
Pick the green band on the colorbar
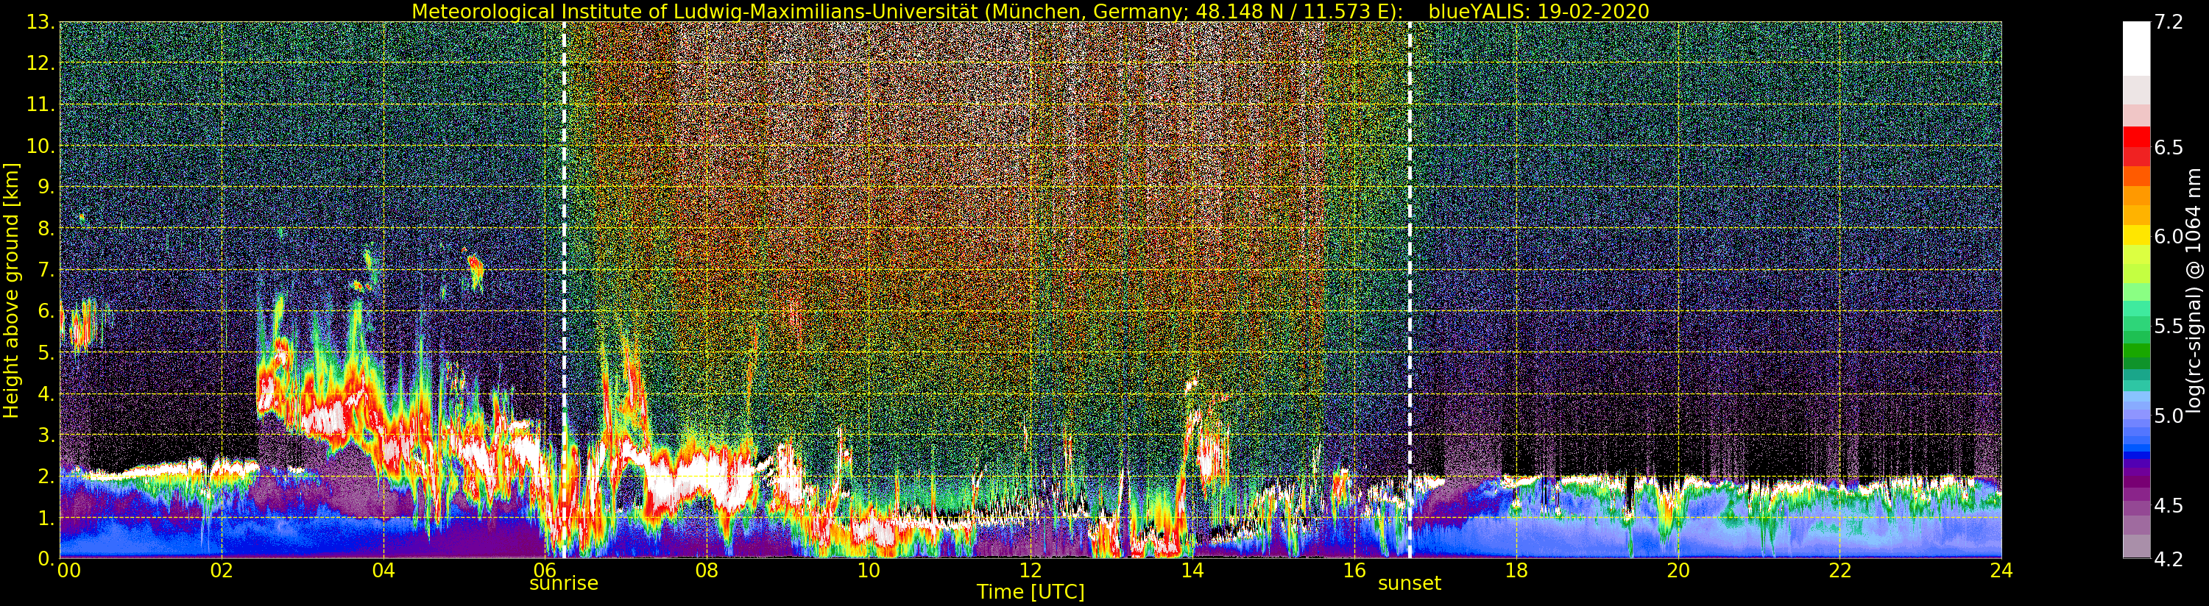(x=2136, y=352)
